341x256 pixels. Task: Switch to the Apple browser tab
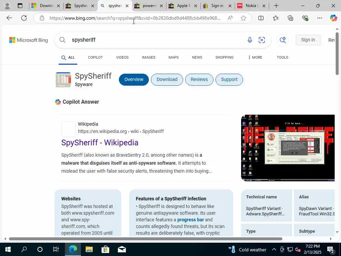tap(182, 6)
